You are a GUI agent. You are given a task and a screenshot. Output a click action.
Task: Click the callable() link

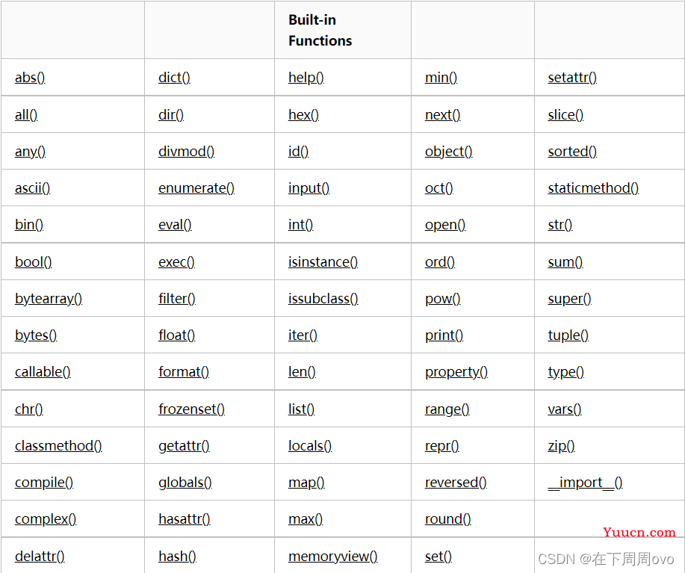43,372
